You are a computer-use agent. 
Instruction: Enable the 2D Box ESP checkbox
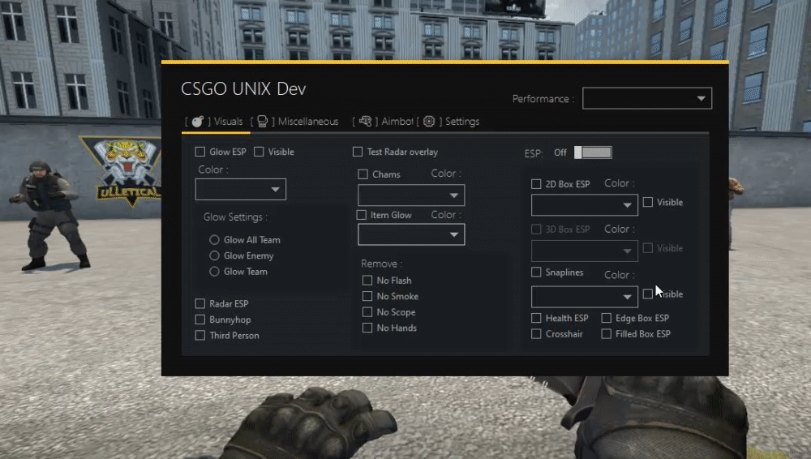coord(536,184)
